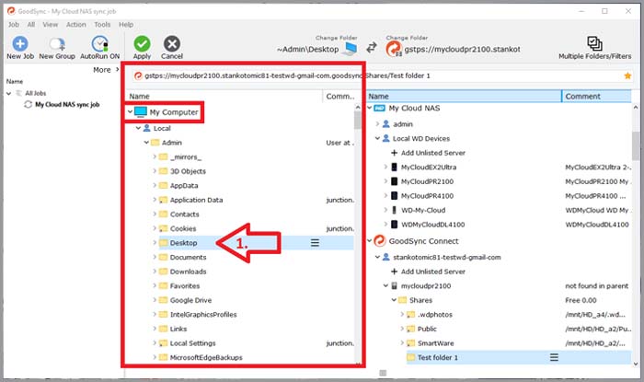Click the New Group icon

pos(58,43)
